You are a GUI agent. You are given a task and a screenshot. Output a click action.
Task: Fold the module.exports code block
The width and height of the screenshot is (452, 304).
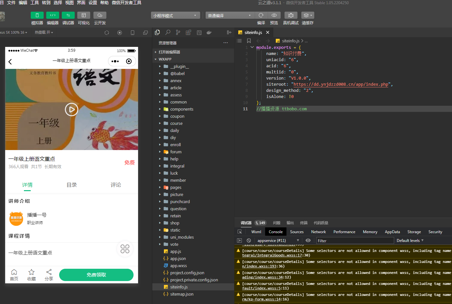[252, 47]
